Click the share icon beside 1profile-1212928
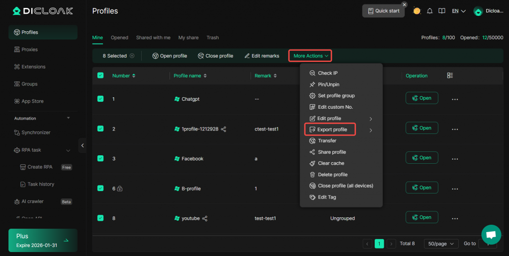This screenshot has height=256, width=509. [x=224, y=129]
